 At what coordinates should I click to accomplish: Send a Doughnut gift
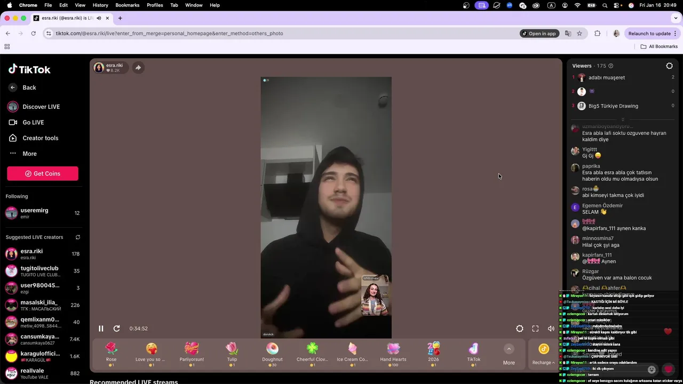click(272, 354)
